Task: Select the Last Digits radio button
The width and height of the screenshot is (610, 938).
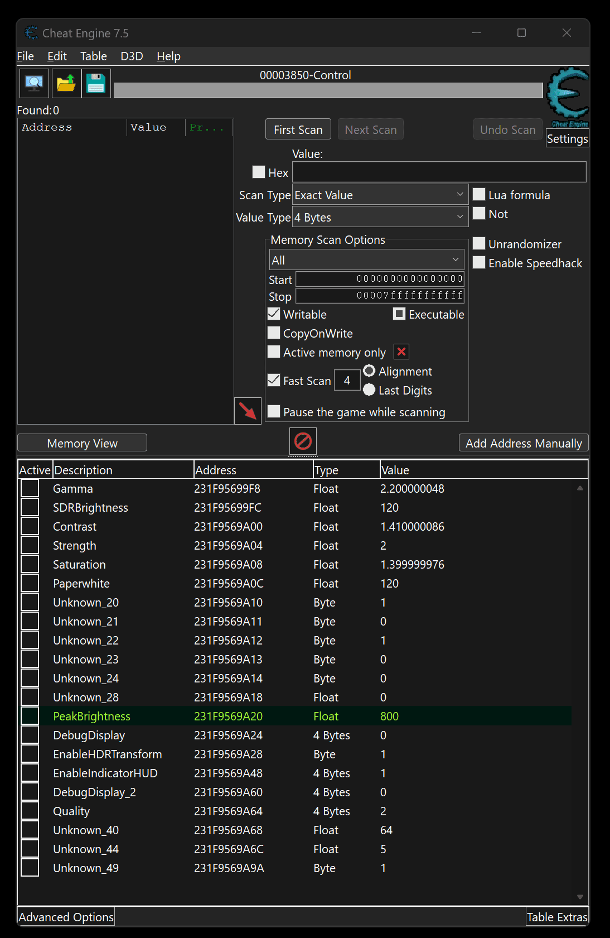Action: 369,389
